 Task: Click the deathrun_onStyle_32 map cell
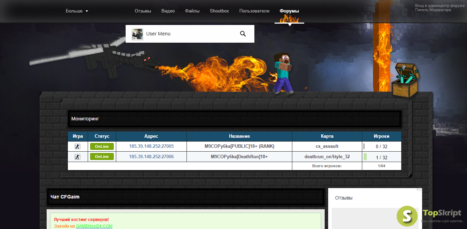pyautogui.click(x=327, y=157)
